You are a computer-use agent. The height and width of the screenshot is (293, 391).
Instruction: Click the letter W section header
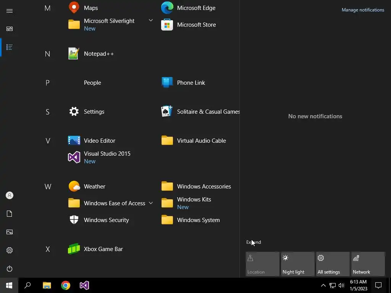point(48,186)
